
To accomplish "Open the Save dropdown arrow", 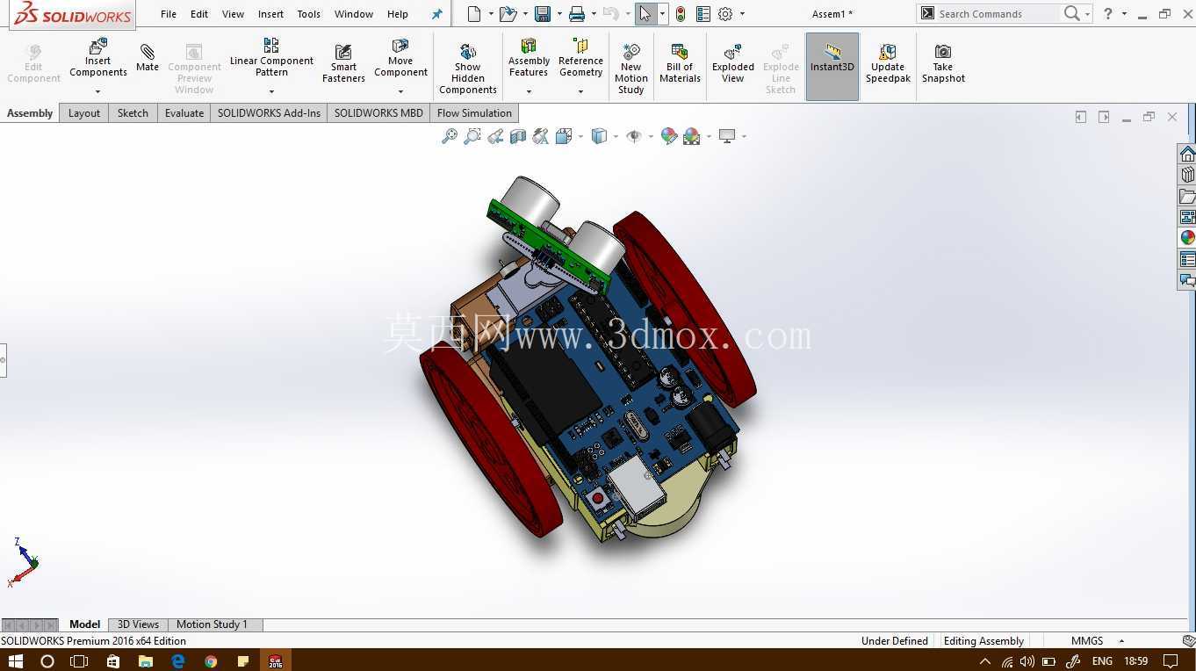I will tap(558, 14).
